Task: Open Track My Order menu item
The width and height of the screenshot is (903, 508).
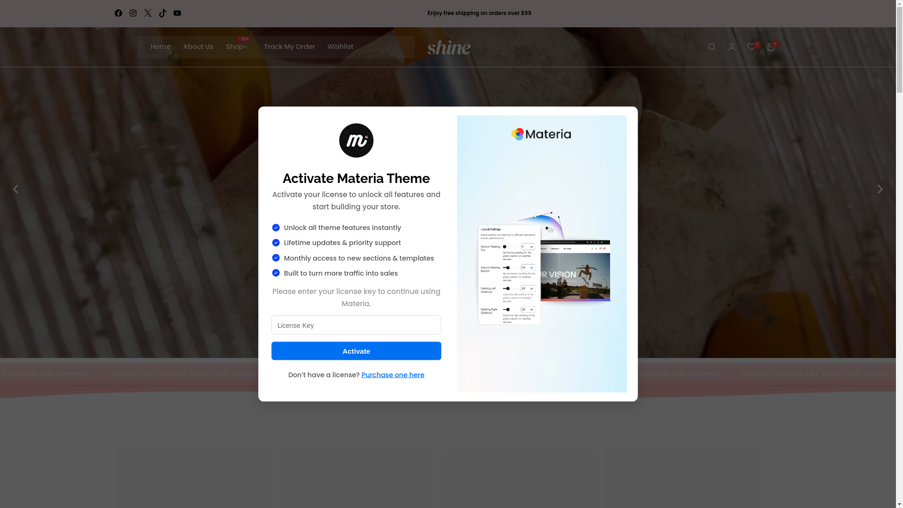Action: (289, 47)
